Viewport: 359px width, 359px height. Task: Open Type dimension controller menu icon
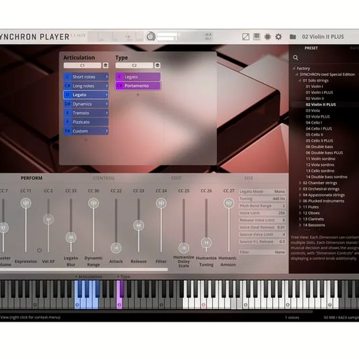tap(157, 65)
